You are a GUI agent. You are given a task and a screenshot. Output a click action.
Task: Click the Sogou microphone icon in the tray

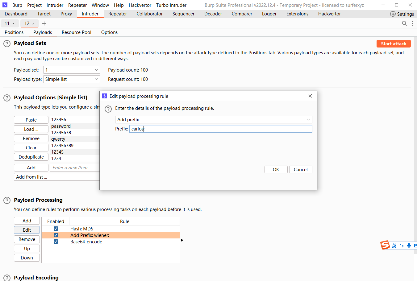pos(409,245)
